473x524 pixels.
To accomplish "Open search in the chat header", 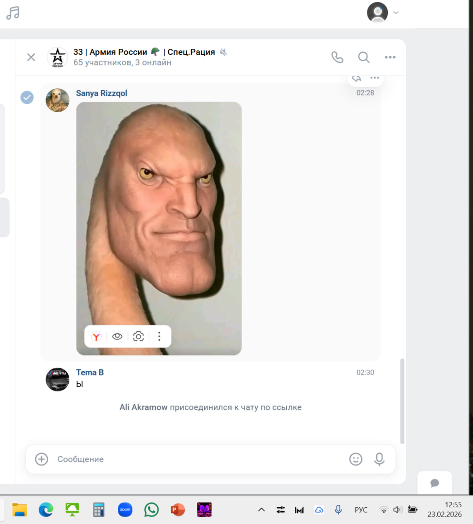I will (364, 57).
